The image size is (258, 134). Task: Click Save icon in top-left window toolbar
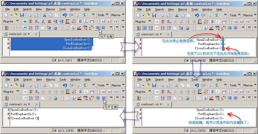[x=22, y=15]
